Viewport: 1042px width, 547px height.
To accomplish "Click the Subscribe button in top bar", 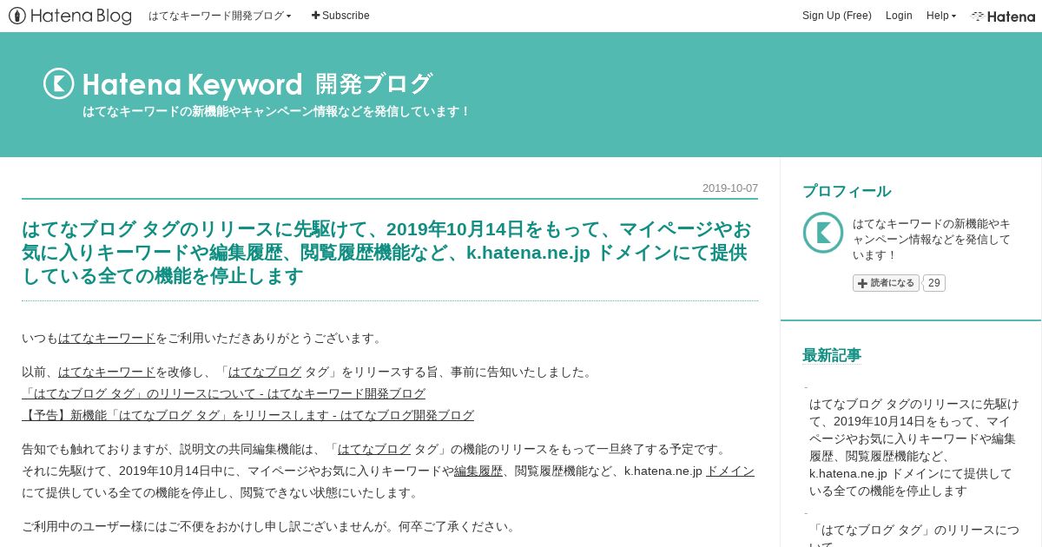I will point(340,16).
